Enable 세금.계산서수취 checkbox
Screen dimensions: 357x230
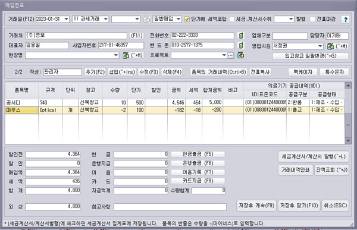(232, 20)
